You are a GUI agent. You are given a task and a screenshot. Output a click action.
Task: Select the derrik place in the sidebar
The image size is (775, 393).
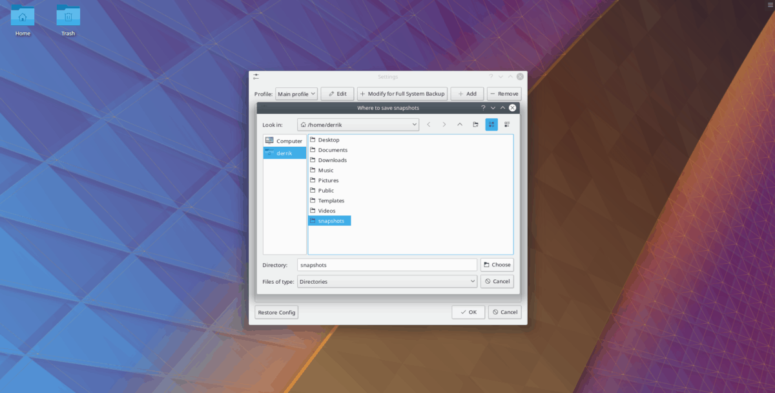pyautogui.click(x=284, y=153)
